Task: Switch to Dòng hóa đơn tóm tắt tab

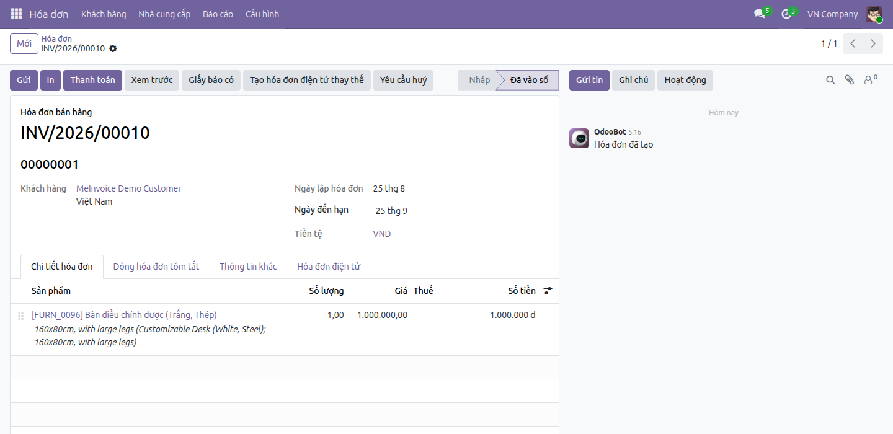Action: point(156,267)
